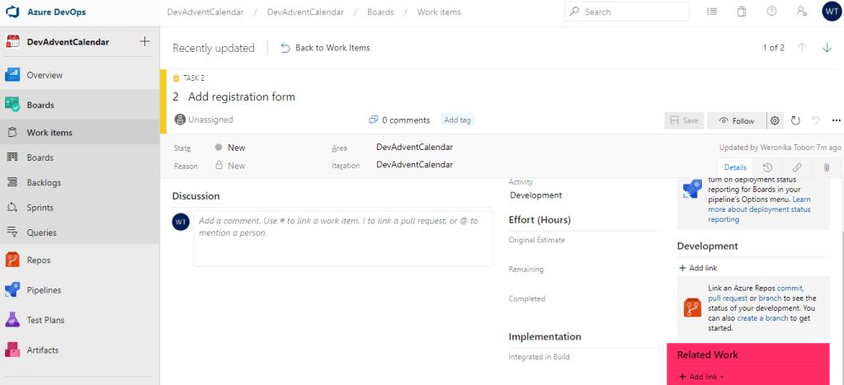This screenshot has height=385, width=844.
Task: Open the Marketplace shopping bag icon
Action: [x=741, y=12]
